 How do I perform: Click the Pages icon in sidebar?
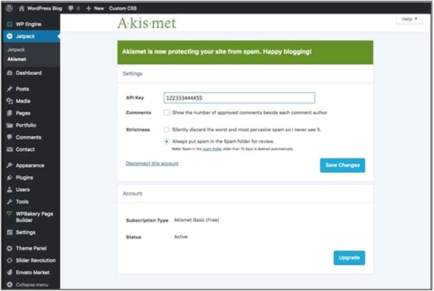pos(10,113)
